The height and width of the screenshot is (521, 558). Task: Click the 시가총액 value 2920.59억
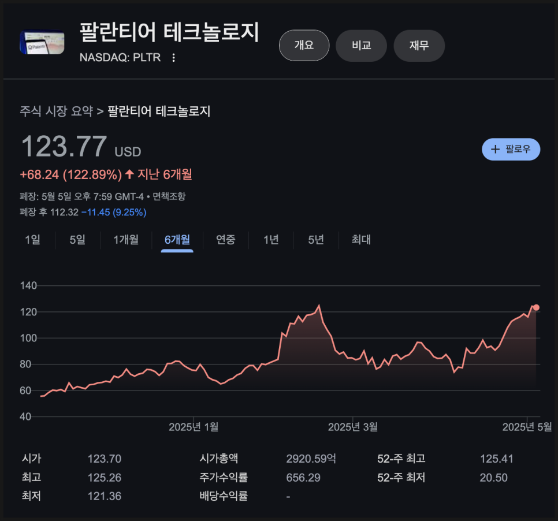311,459
